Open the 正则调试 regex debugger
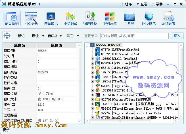 point(110,18)
